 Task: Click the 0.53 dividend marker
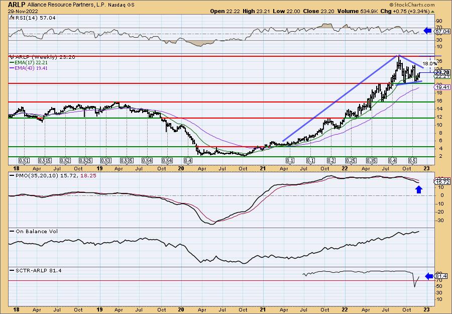pyautogui.click(x=106, y=161)
